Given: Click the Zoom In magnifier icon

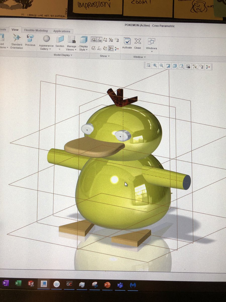Looking at the screenshot, I should (x=155, y=66).
